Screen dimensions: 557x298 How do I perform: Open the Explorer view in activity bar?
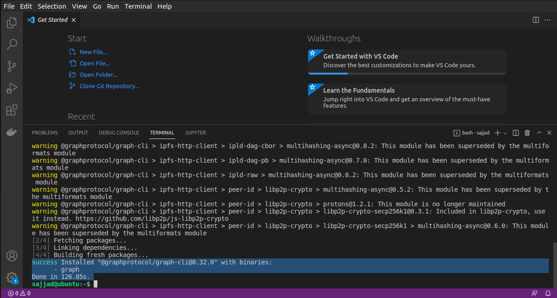(12, 22)
